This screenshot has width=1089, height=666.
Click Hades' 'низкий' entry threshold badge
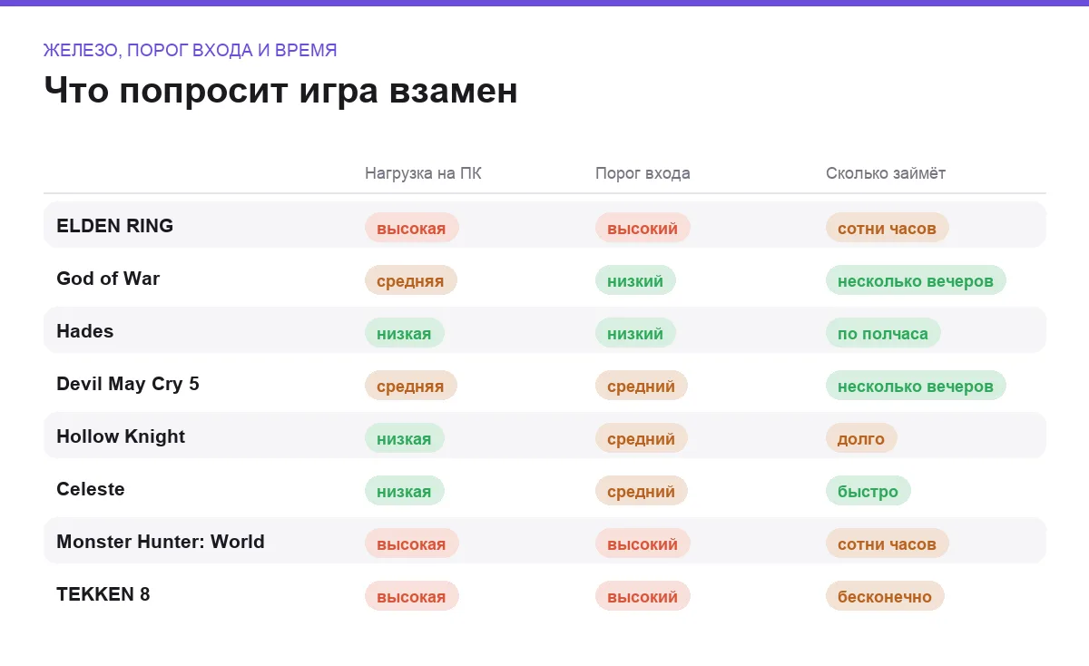click(635, 333)
